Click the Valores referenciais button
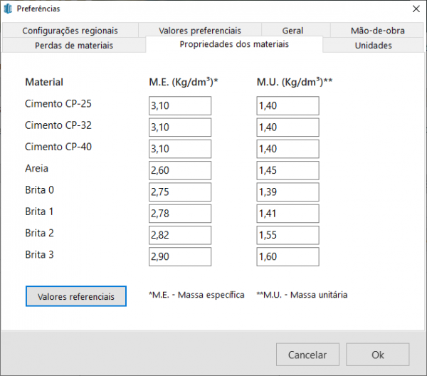 pos(76,296)
